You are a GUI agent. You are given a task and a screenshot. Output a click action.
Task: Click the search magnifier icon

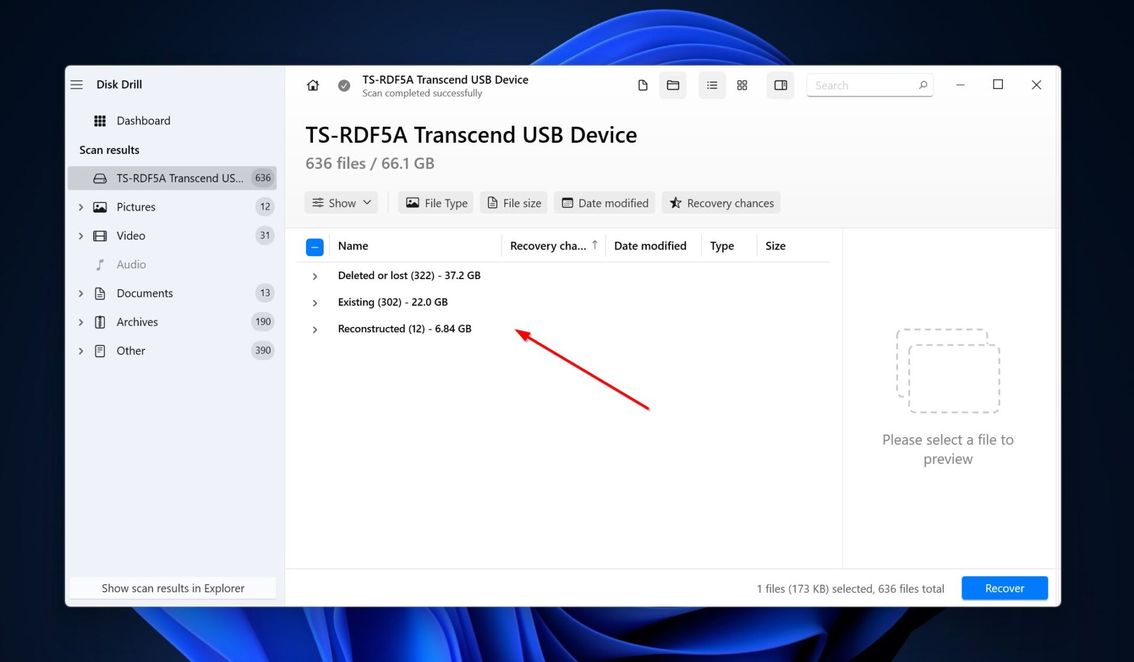pyautogui.click(x=923, y=86)
